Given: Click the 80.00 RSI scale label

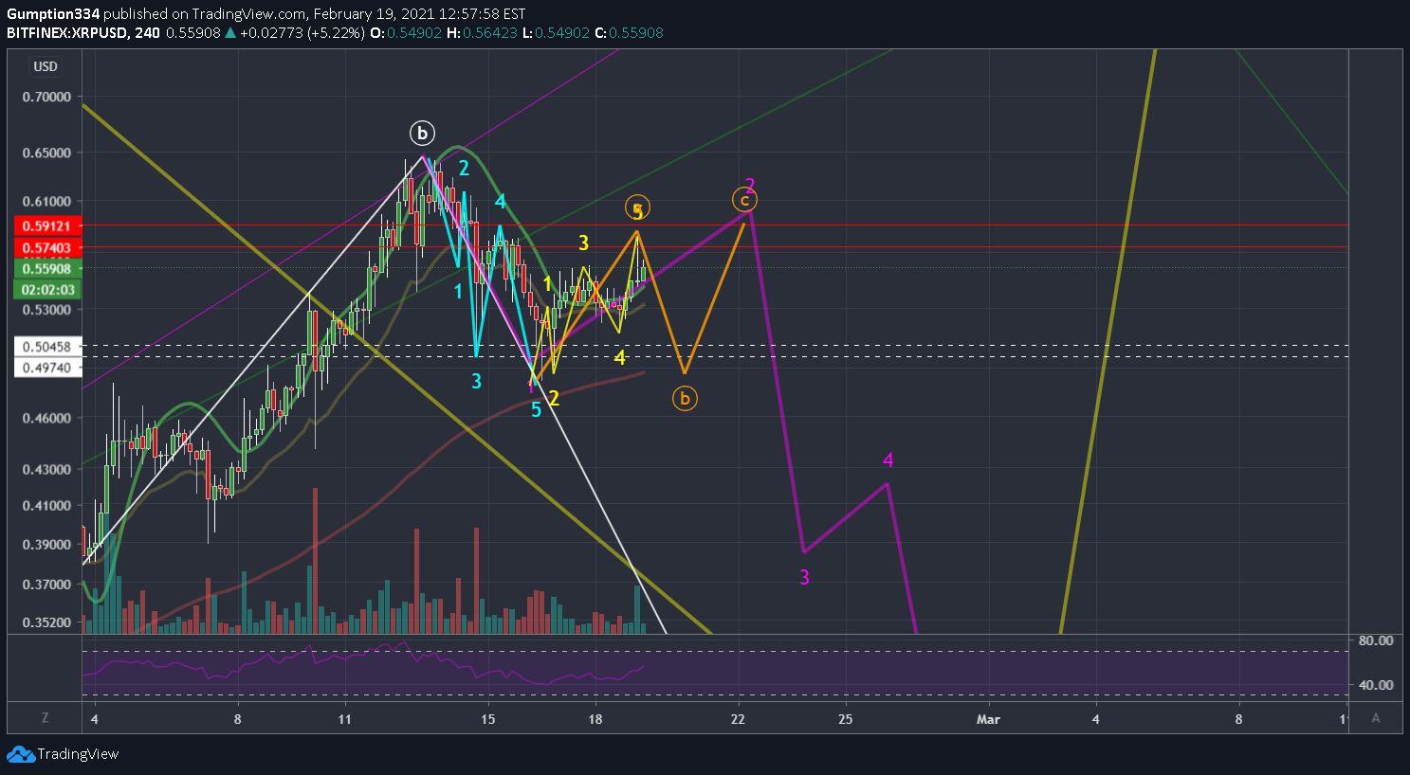Looking at the screenshot, I should 1376,640.
